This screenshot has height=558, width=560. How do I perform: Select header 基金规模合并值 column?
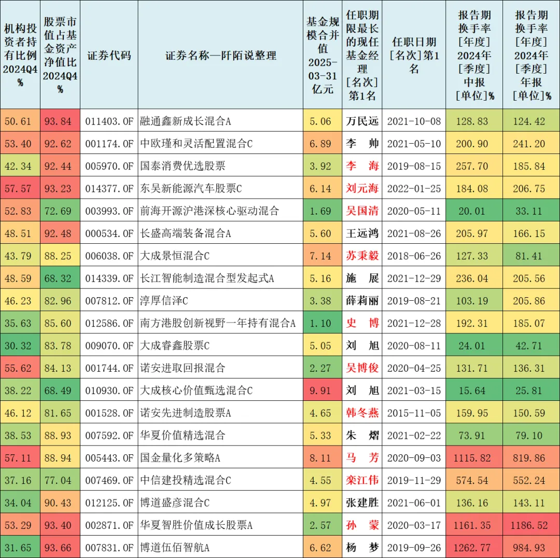click(323, 55)
